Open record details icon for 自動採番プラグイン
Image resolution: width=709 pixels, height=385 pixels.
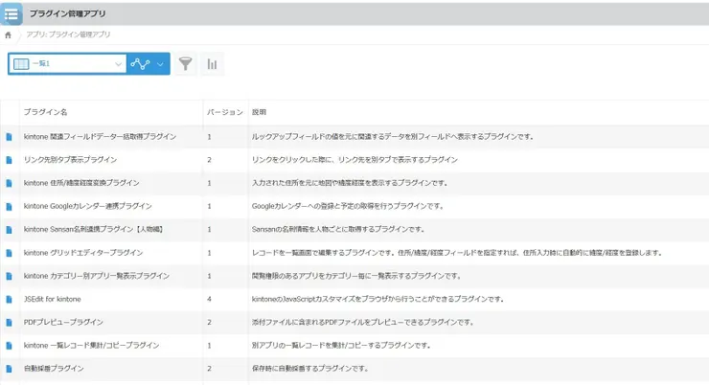(9, 368)
